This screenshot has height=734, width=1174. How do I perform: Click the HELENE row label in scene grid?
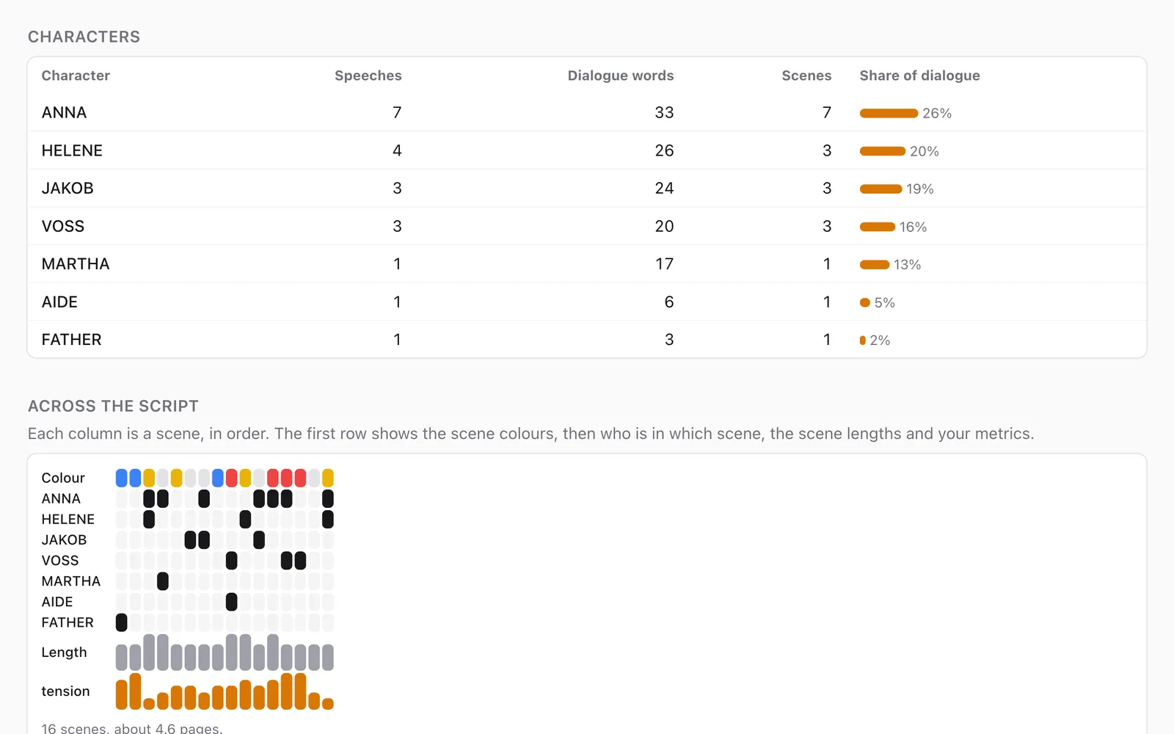pyautogui.click(x=68, y=519)
